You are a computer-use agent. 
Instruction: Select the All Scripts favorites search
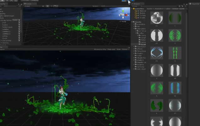click(141, 18)
